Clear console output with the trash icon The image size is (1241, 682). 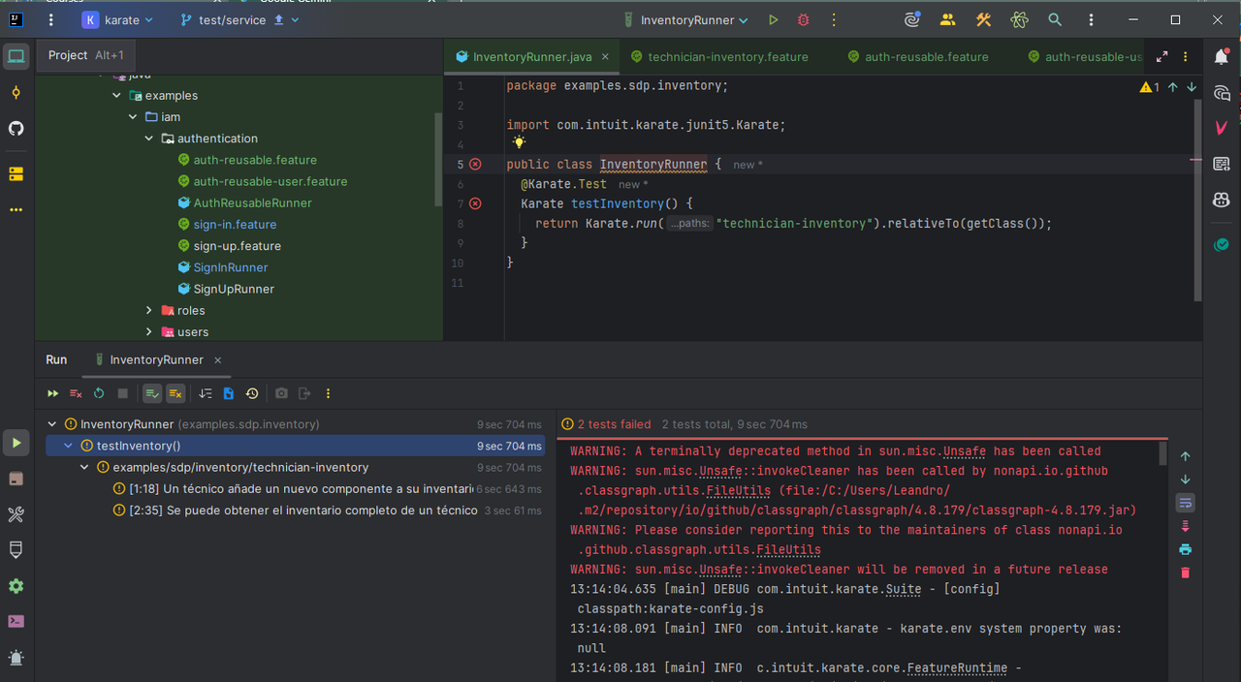1185,573
